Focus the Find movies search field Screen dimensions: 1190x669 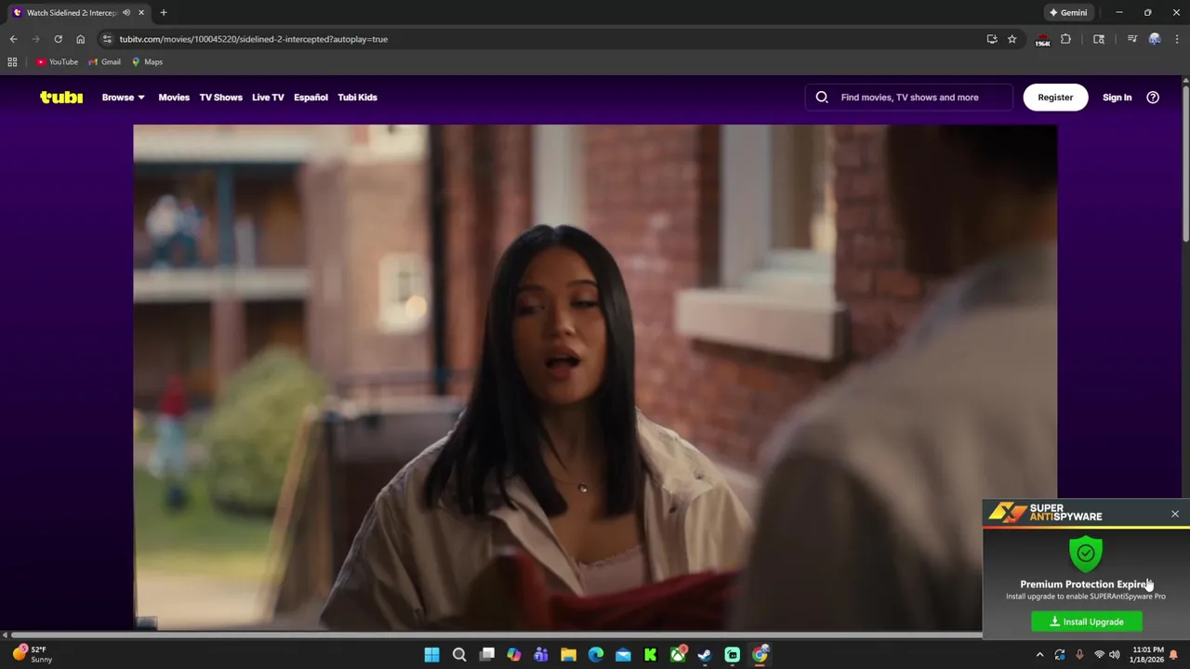(x=909, y=97)
